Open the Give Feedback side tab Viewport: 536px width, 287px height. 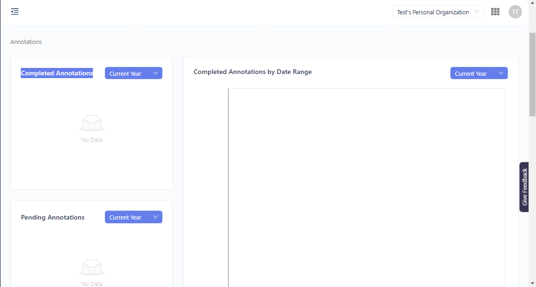coord(524,187)
